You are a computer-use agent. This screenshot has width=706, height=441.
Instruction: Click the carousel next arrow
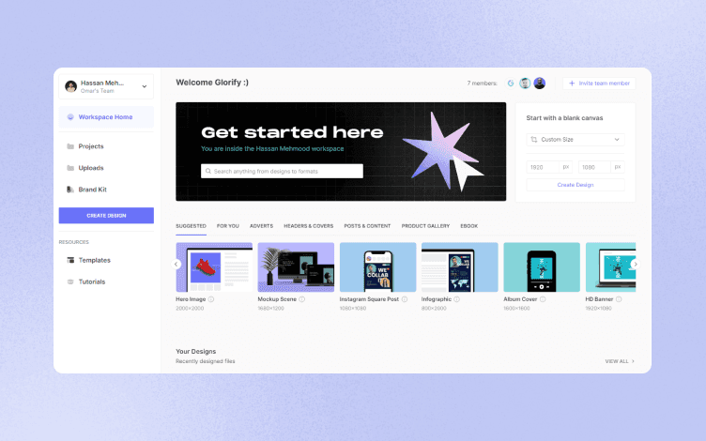point(636,265)
